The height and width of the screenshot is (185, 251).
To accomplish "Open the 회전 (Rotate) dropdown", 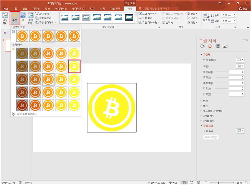I will [x=192, y=22].
